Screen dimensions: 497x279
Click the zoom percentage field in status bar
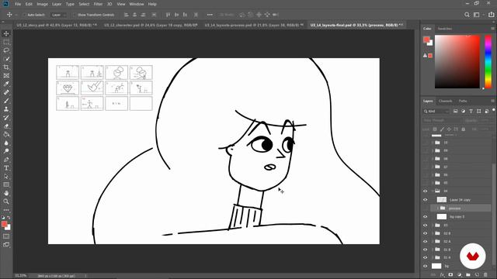(x=21, y=276)
